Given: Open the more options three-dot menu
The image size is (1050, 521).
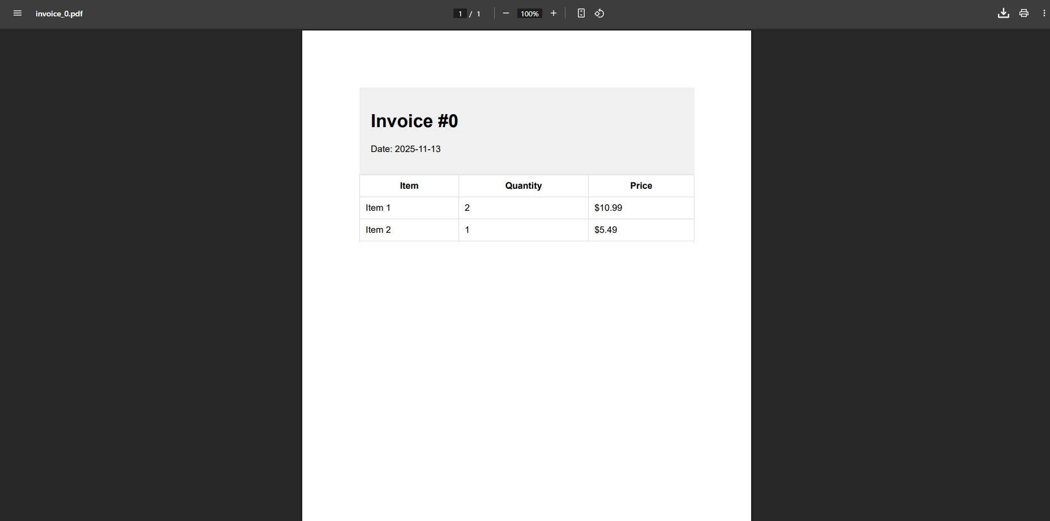Looking at the screenshot, I should 1044,13.
